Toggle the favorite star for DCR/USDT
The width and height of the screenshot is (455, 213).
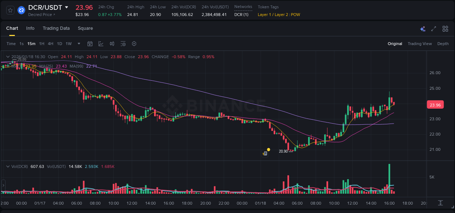coord(10,10)
